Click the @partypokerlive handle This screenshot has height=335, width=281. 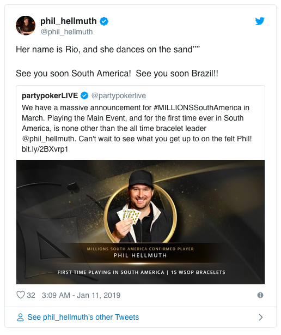point(119,95)
